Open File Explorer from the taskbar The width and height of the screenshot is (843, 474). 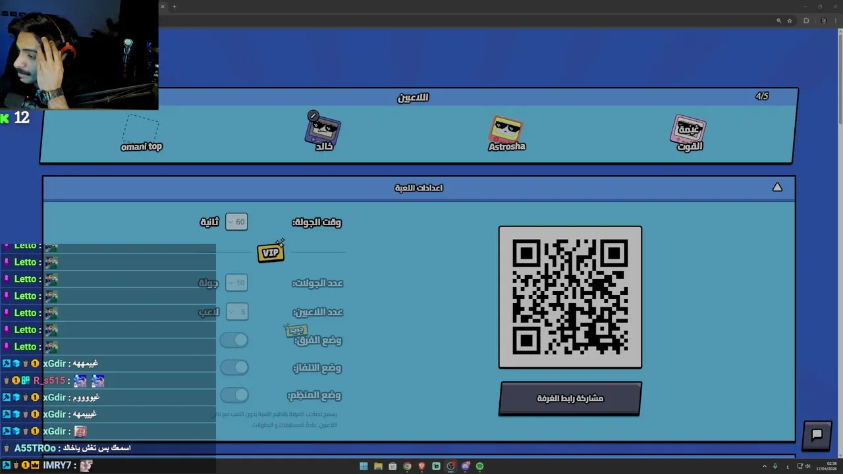pyautogui.click(x=378, y=466)
